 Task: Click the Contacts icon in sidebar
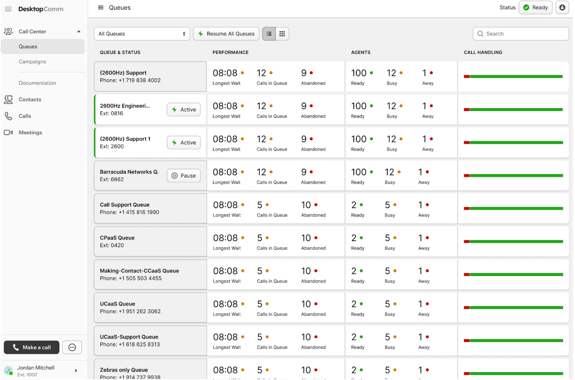click(8, 100)
